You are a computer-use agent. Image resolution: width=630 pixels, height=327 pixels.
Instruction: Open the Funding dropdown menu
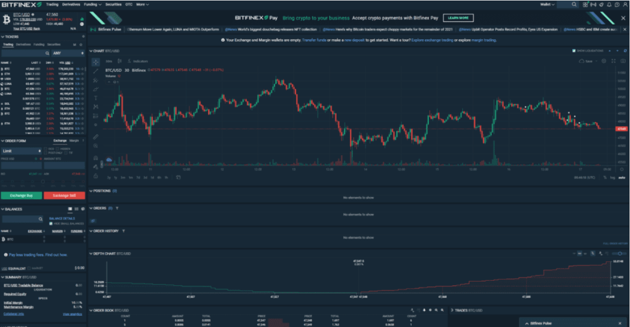pos(92,4)
